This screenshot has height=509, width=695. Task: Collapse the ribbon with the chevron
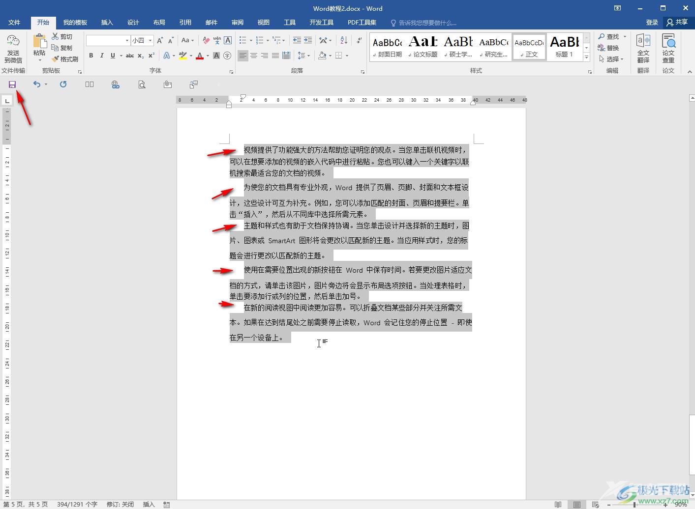point(689,72)
